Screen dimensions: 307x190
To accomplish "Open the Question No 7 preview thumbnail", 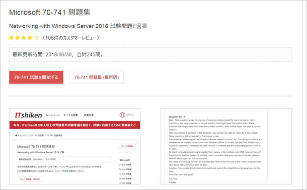I will coord(226,146).
